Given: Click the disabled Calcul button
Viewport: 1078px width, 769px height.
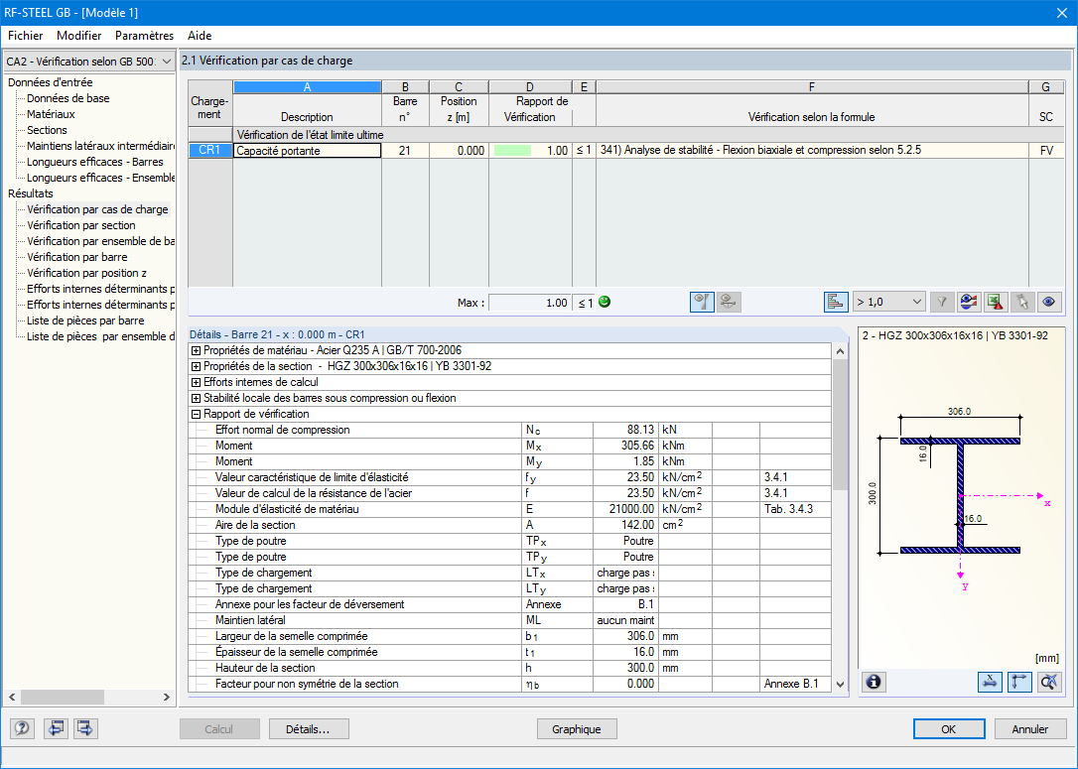Looking at the screenshot, I should tap(219, 729).
